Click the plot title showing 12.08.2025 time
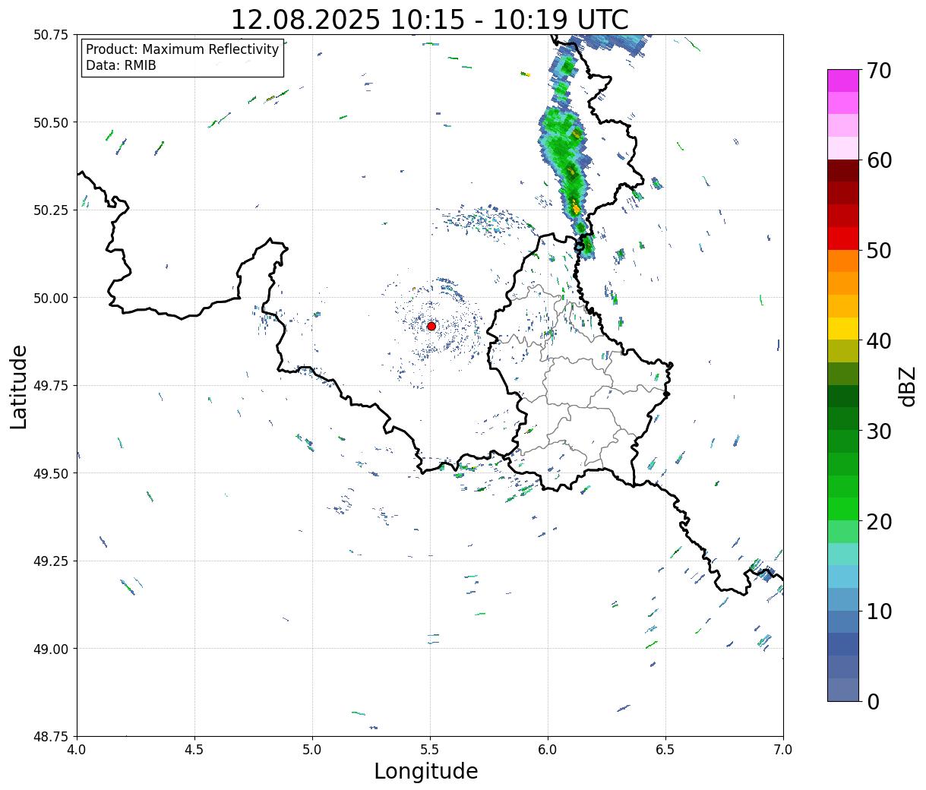The width and height of the screenshot is (926, 790). pos(430,19)
